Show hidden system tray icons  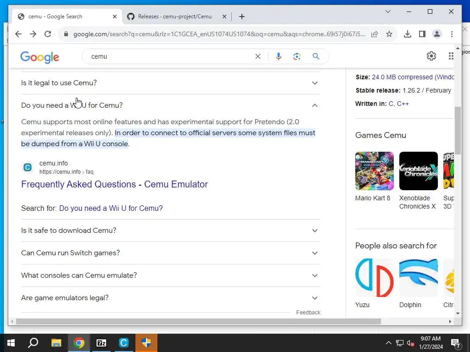388,343
